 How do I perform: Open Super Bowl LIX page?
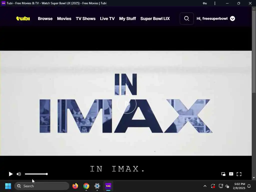(155, 18)
